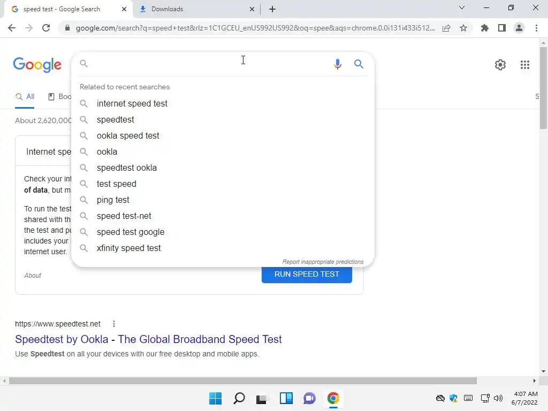
Task: Click Report inappropriate predictions link
Action: click(x=323, y=262)
